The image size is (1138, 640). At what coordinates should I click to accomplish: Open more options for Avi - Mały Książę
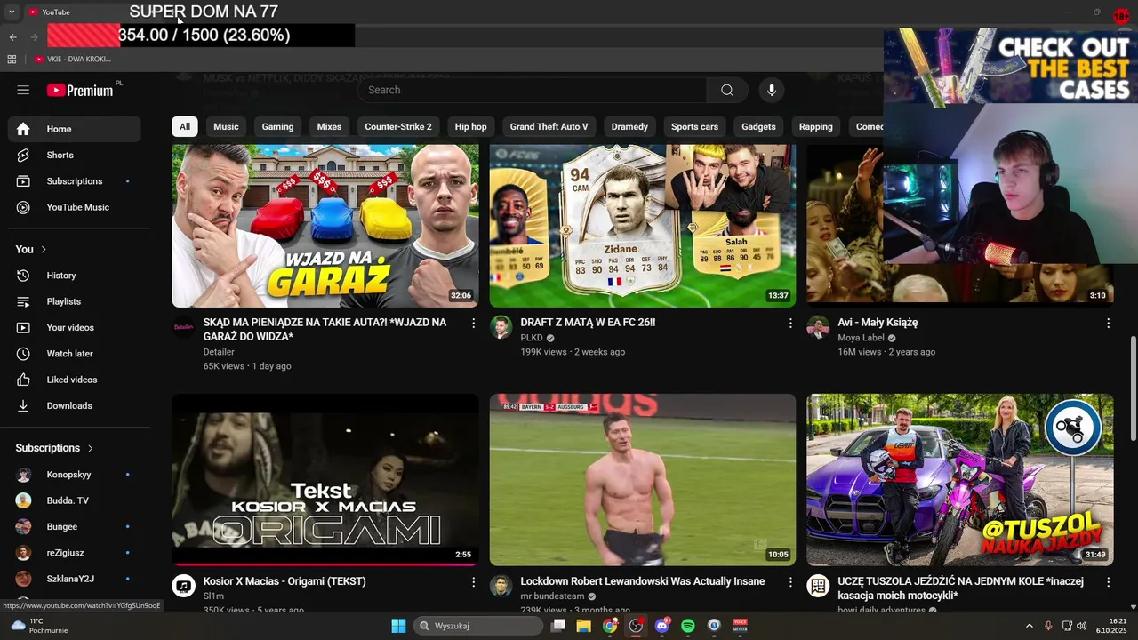(x=1108, y=324)
